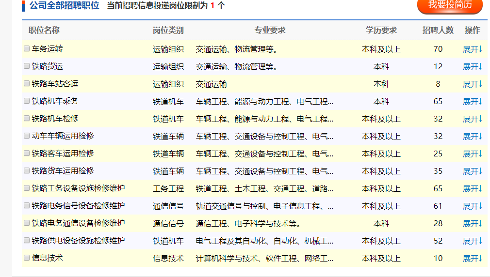Click recruitment count 61
The image size is (490, 277).
pyautogui.click(x=438, y=206)
